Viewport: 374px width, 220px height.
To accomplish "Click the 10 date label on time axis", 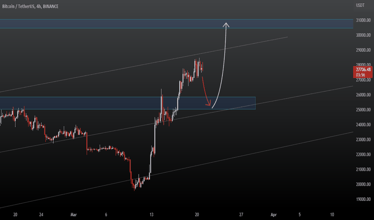I will 332,215.
